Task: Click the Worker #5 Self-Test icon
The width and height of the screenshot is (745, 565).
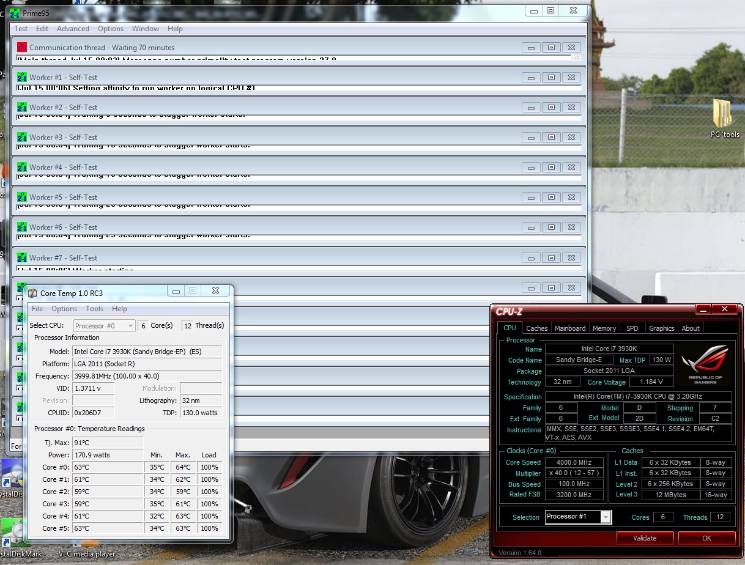Action: point(22,197)
